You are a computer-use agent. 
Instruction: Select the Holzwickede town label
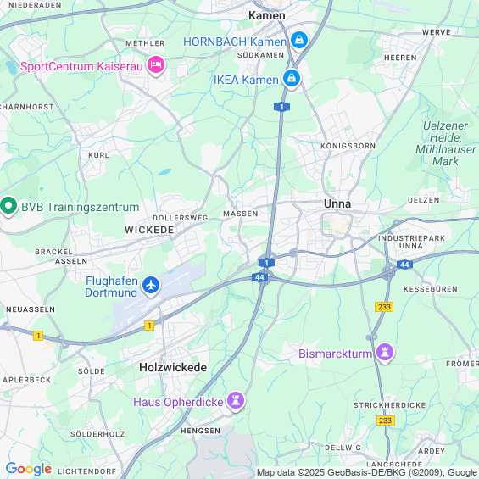173,367
